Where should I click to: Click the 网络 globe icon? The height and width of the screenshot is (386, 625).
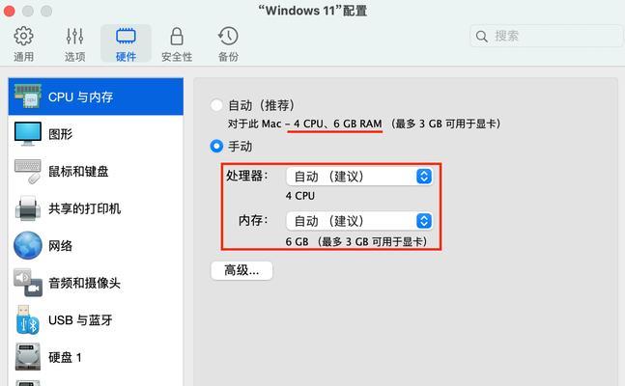(x=27, y=245)
